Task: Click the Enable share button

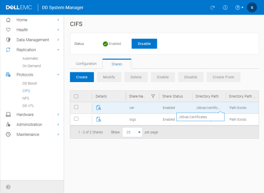Action: pyautogui.click(x=163, y=77)
